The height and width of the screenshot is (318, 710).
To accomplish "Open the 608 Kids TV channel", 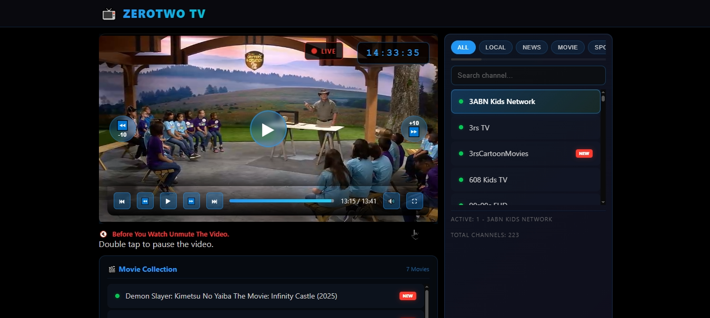I will [526, 180].
